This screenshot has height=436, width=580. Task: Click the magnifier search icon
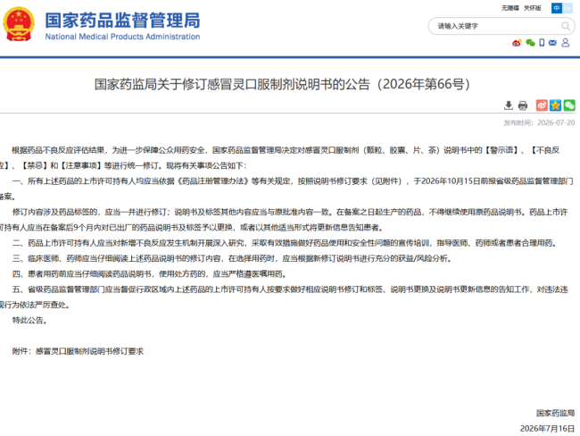[566, 26]
